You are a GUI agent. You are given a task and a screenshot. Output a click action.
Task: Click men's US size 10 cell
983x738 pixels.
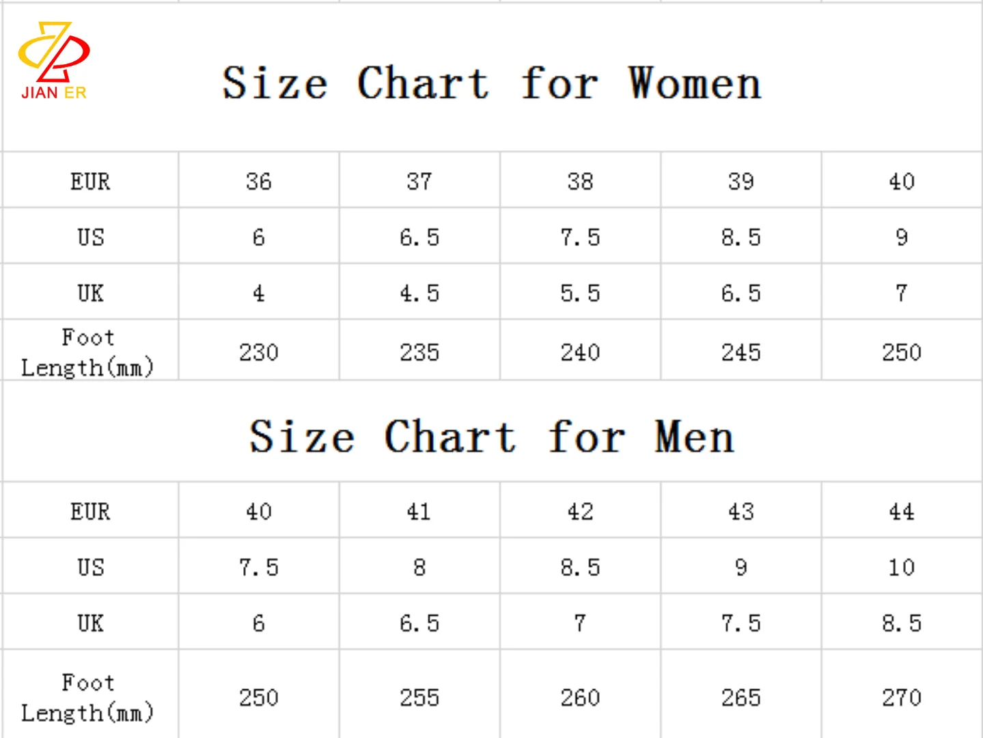(x=902, y=567)
